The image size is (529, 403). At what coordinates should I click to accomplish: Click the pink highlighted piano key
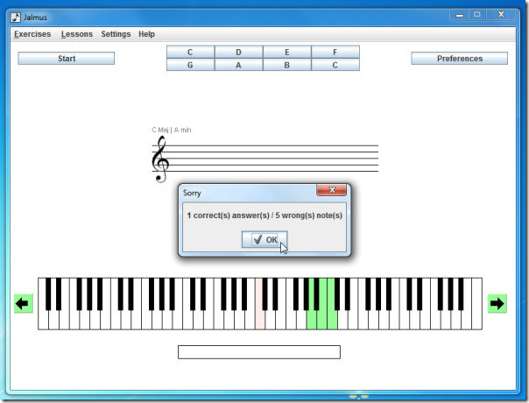coord(260,319)
